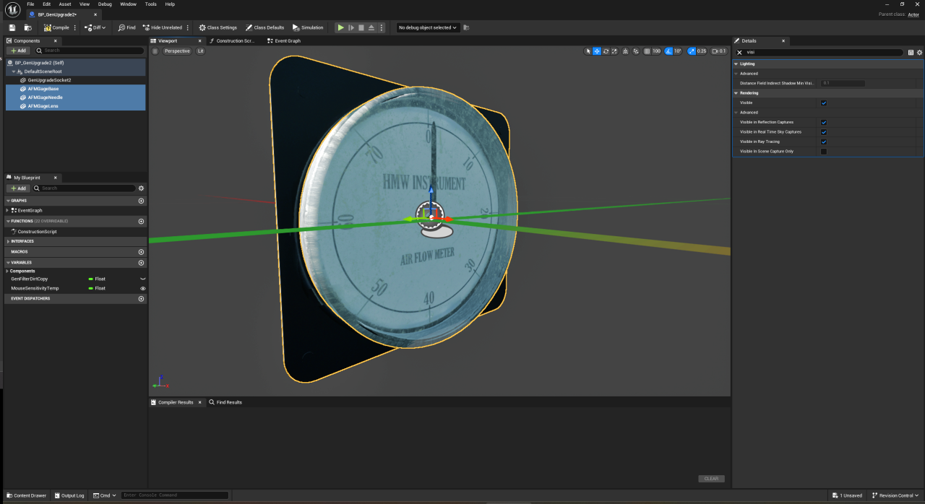Clear the Details search with the X icon
This screenshot has width=925, height=504.
(739, 52)
